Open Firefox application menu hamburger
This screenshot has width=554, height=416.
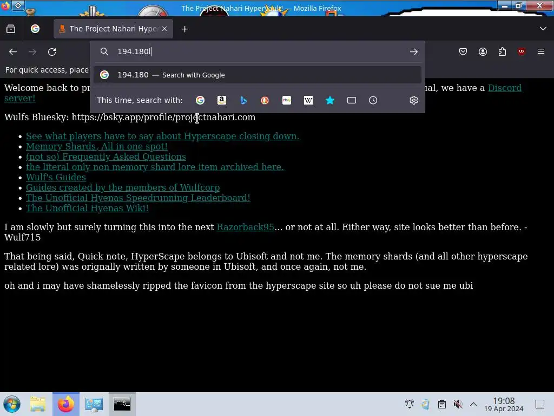tap(541, 51)
